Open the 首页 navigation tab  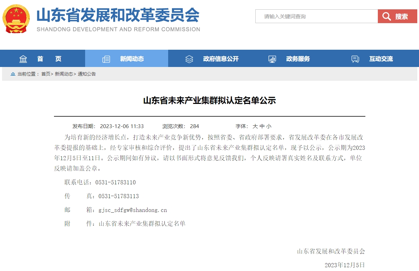[49, 59]
